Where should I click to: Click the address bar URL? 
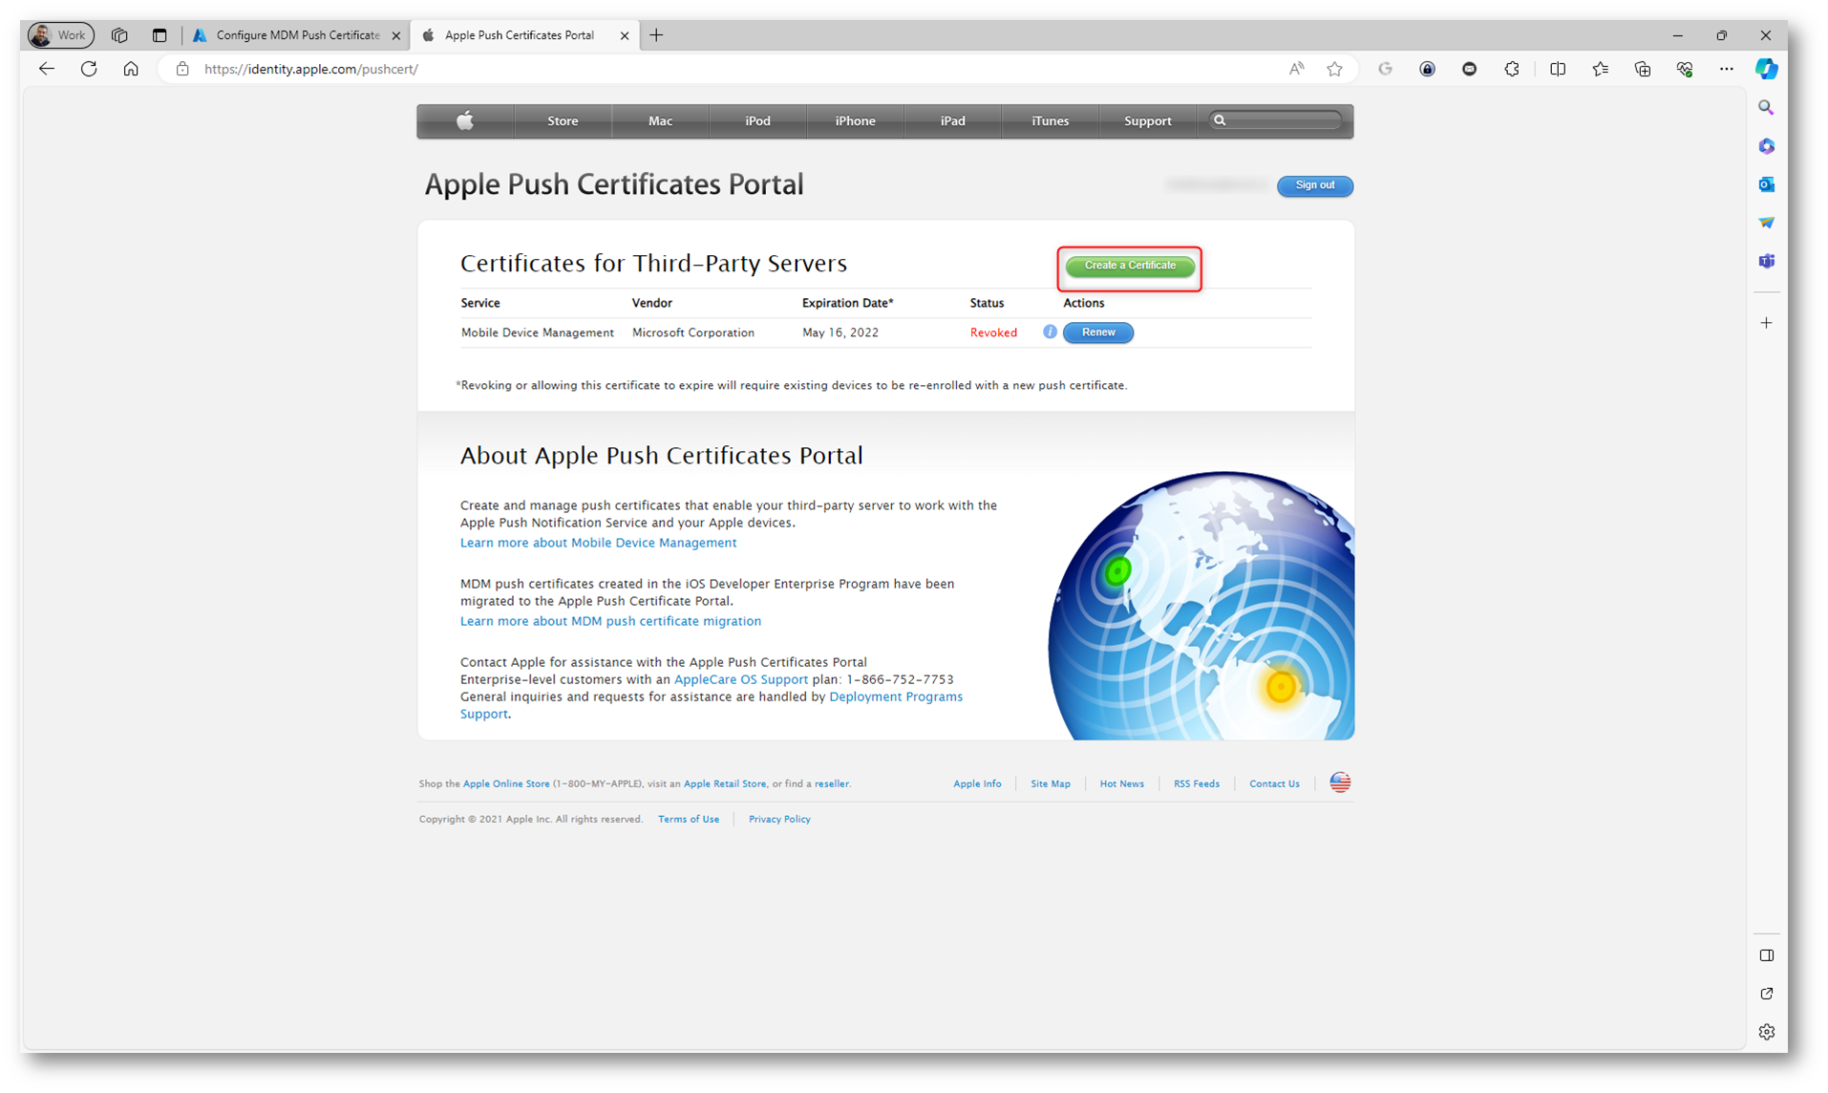pyautogui.click(x=311, y=69)
